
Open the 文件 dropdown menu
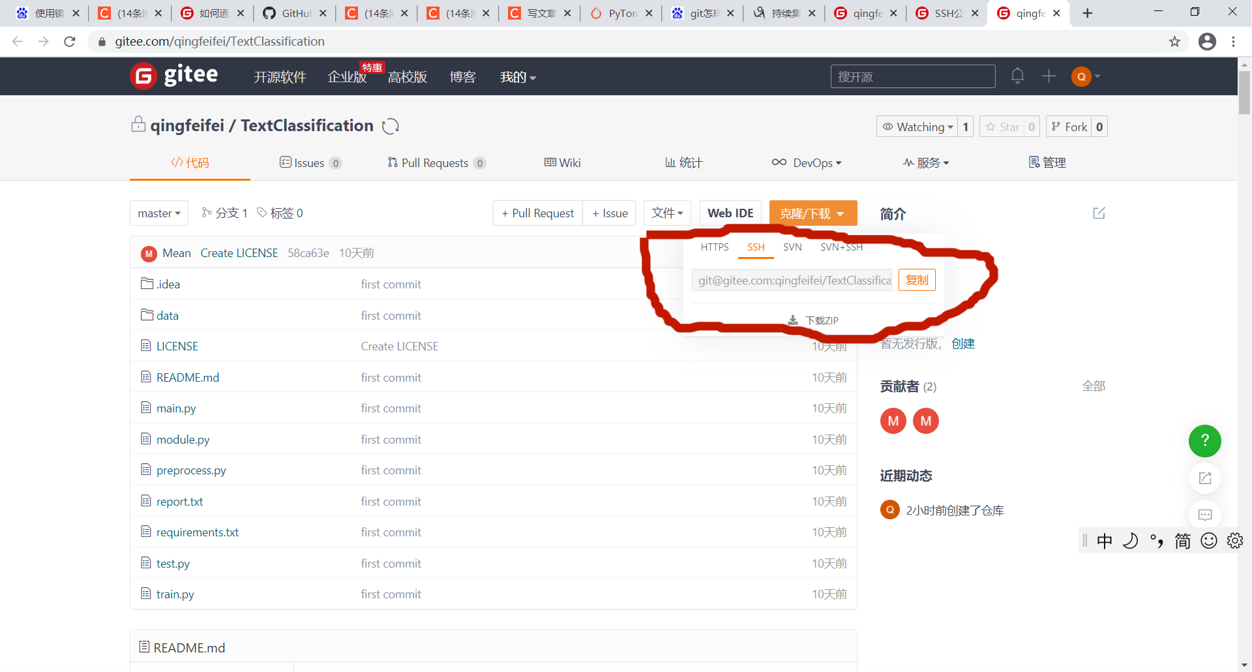667,213
